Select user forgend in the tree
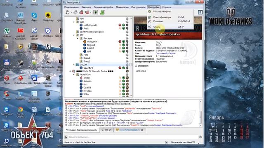264x148 pixels. pos(91,45)
